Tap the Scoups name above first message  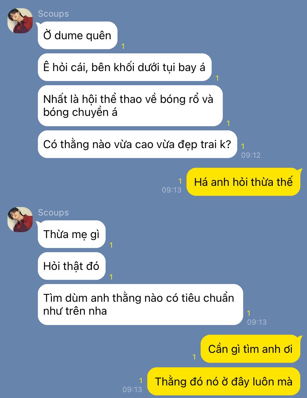tap(53, 14)
